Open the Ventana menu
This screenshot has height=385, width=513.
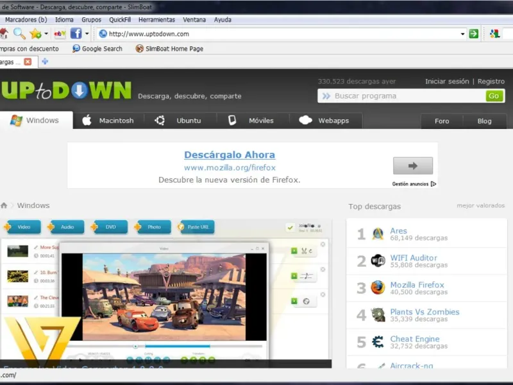[194, 20]
